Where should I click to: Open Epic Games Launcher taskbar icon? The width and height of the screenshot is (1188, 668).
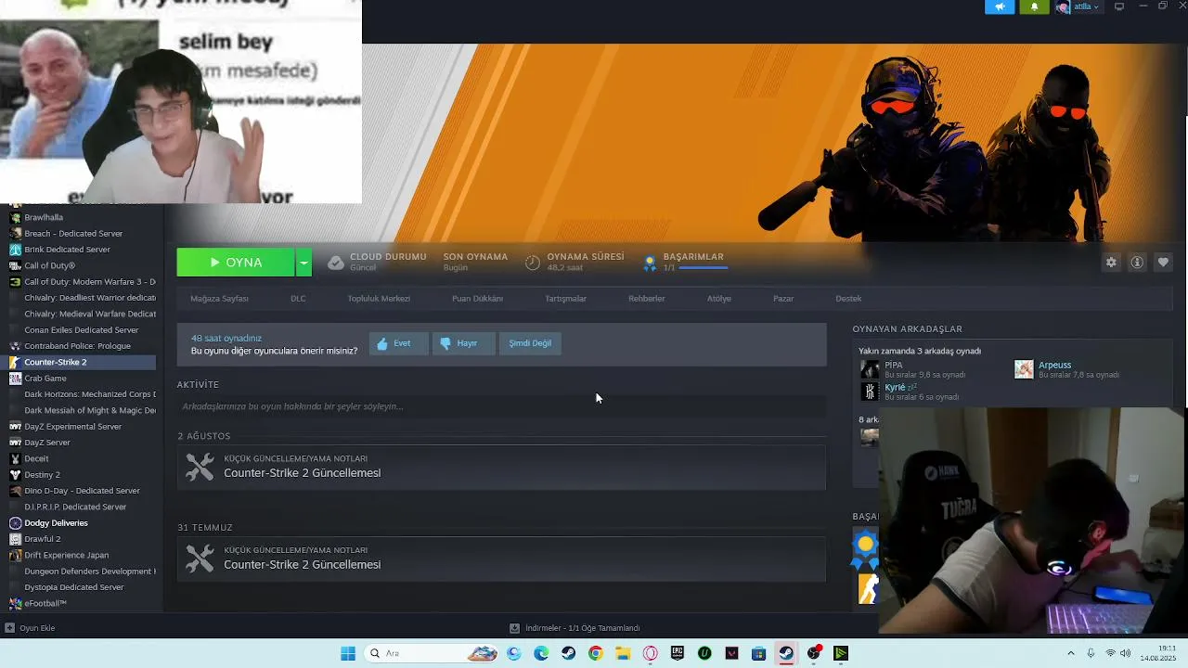(678, 653)
